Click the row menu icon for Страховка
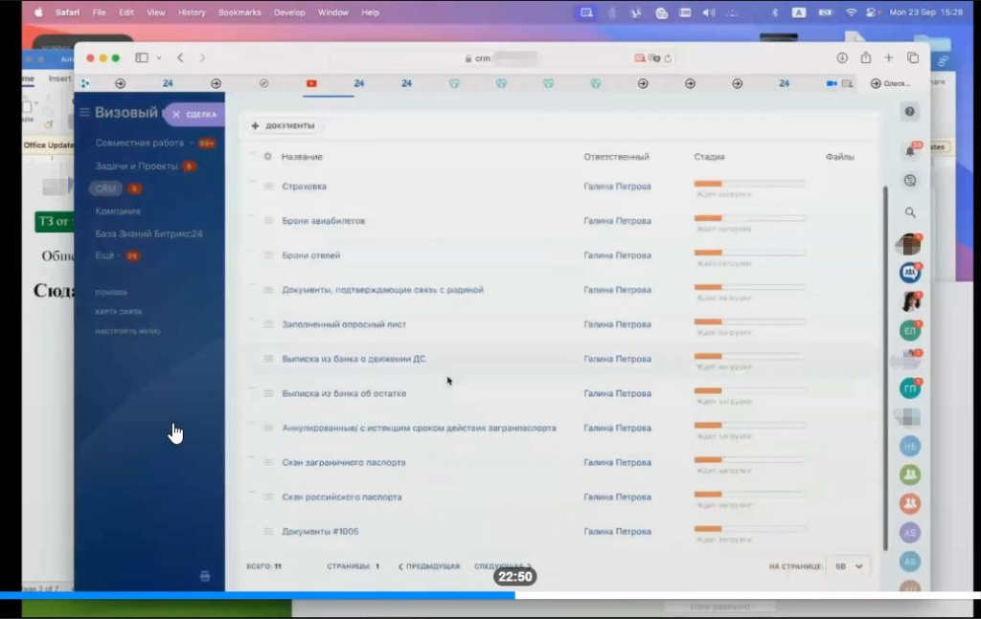Screen dimensions: 981x619 coord(269,187)
